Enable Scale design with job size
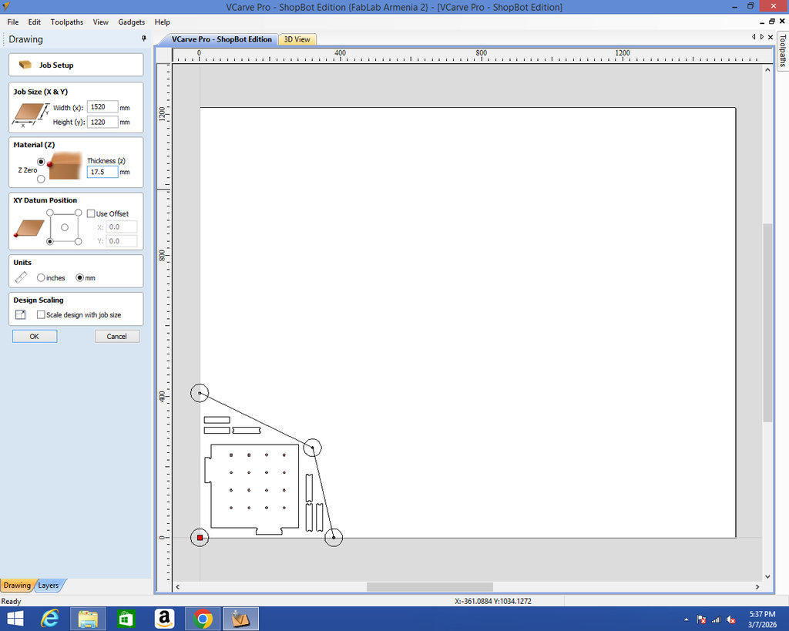Screen dimensions: 789x631 coord(41,314)
